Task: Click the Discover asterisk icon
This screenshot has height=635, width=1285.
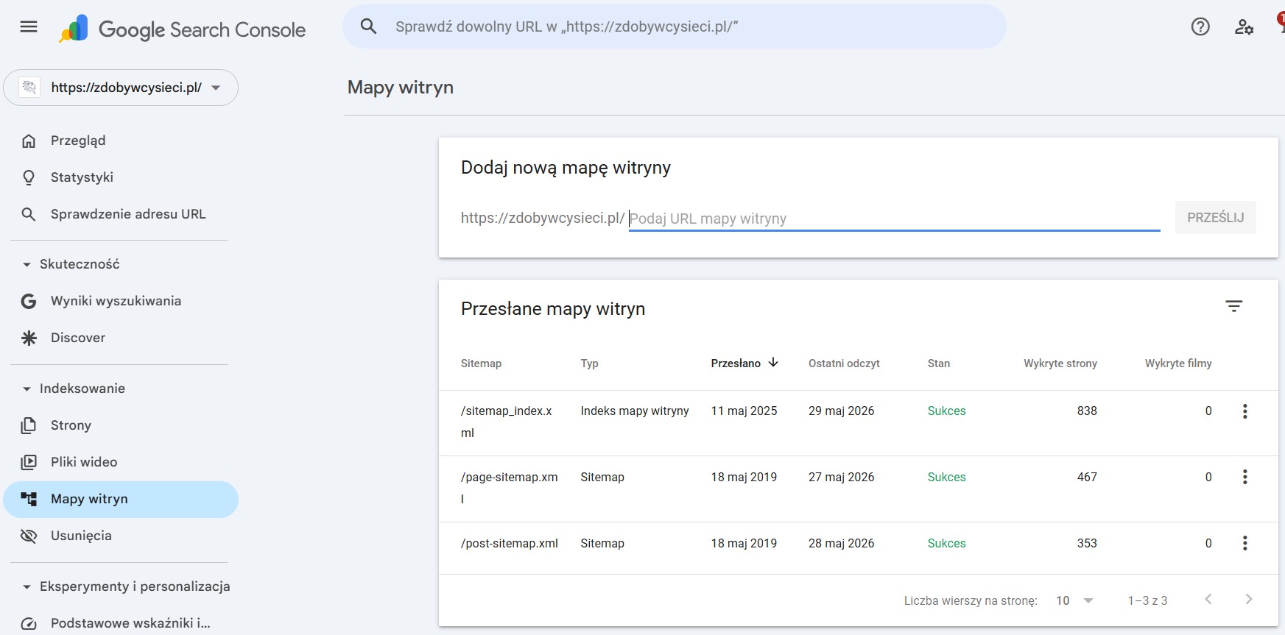Action: click(29, 338)
